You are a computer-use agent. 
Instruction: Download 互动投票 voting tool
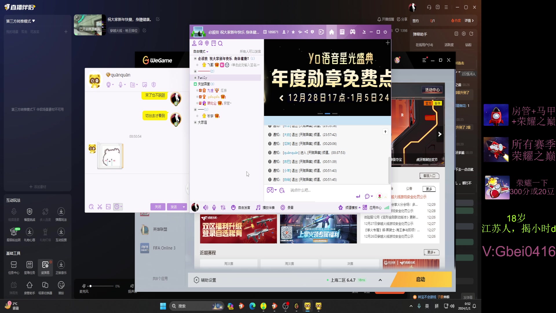pos(61,235)
